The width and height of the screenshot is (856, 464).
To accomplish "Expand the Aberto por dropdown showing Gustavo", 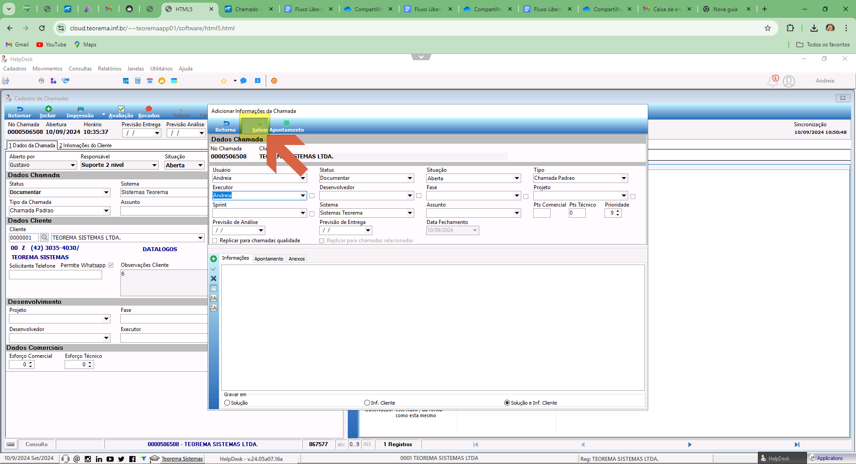I will coord(73,165).
